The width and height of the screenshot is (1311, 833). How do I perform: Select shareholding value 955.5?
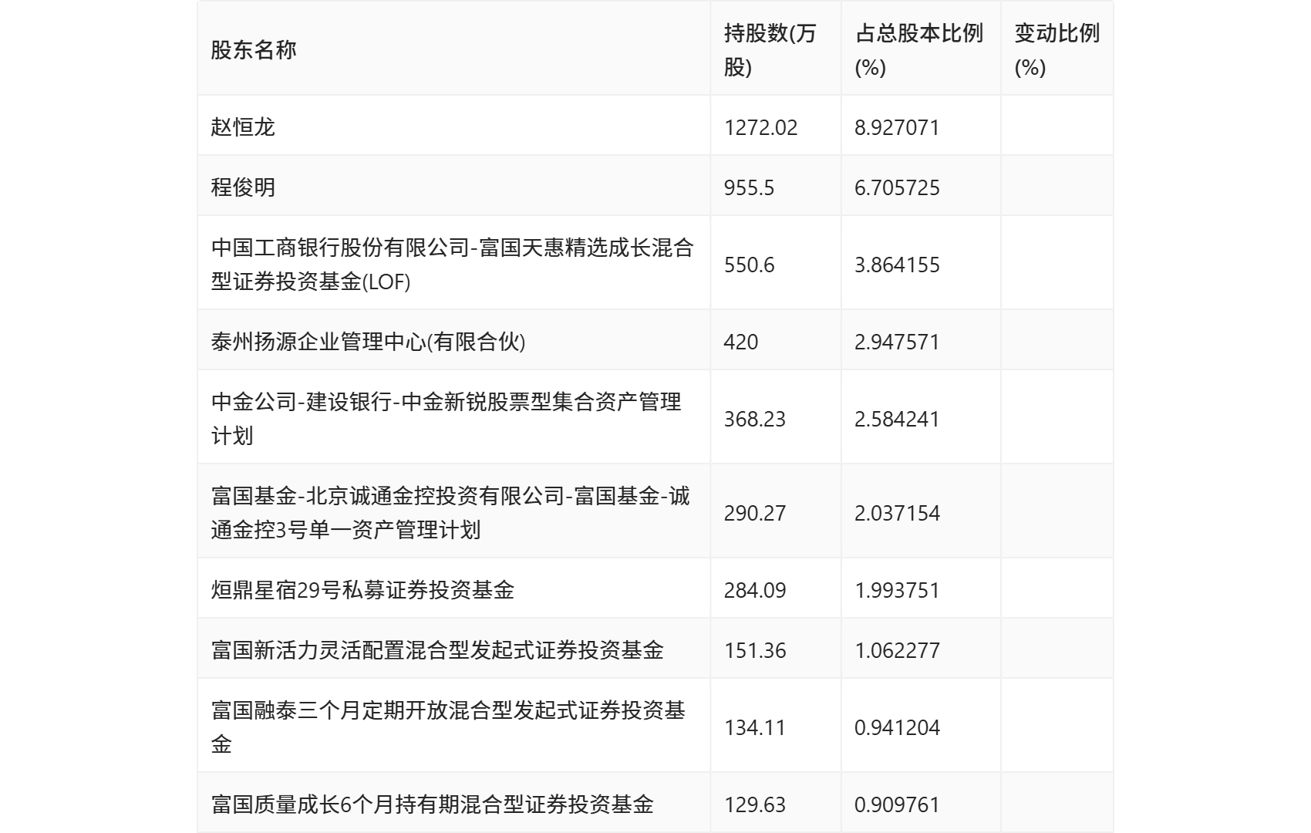click(x=749, y=187)
